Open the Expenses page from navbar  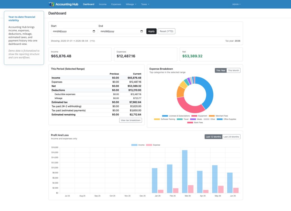(116, 4)
